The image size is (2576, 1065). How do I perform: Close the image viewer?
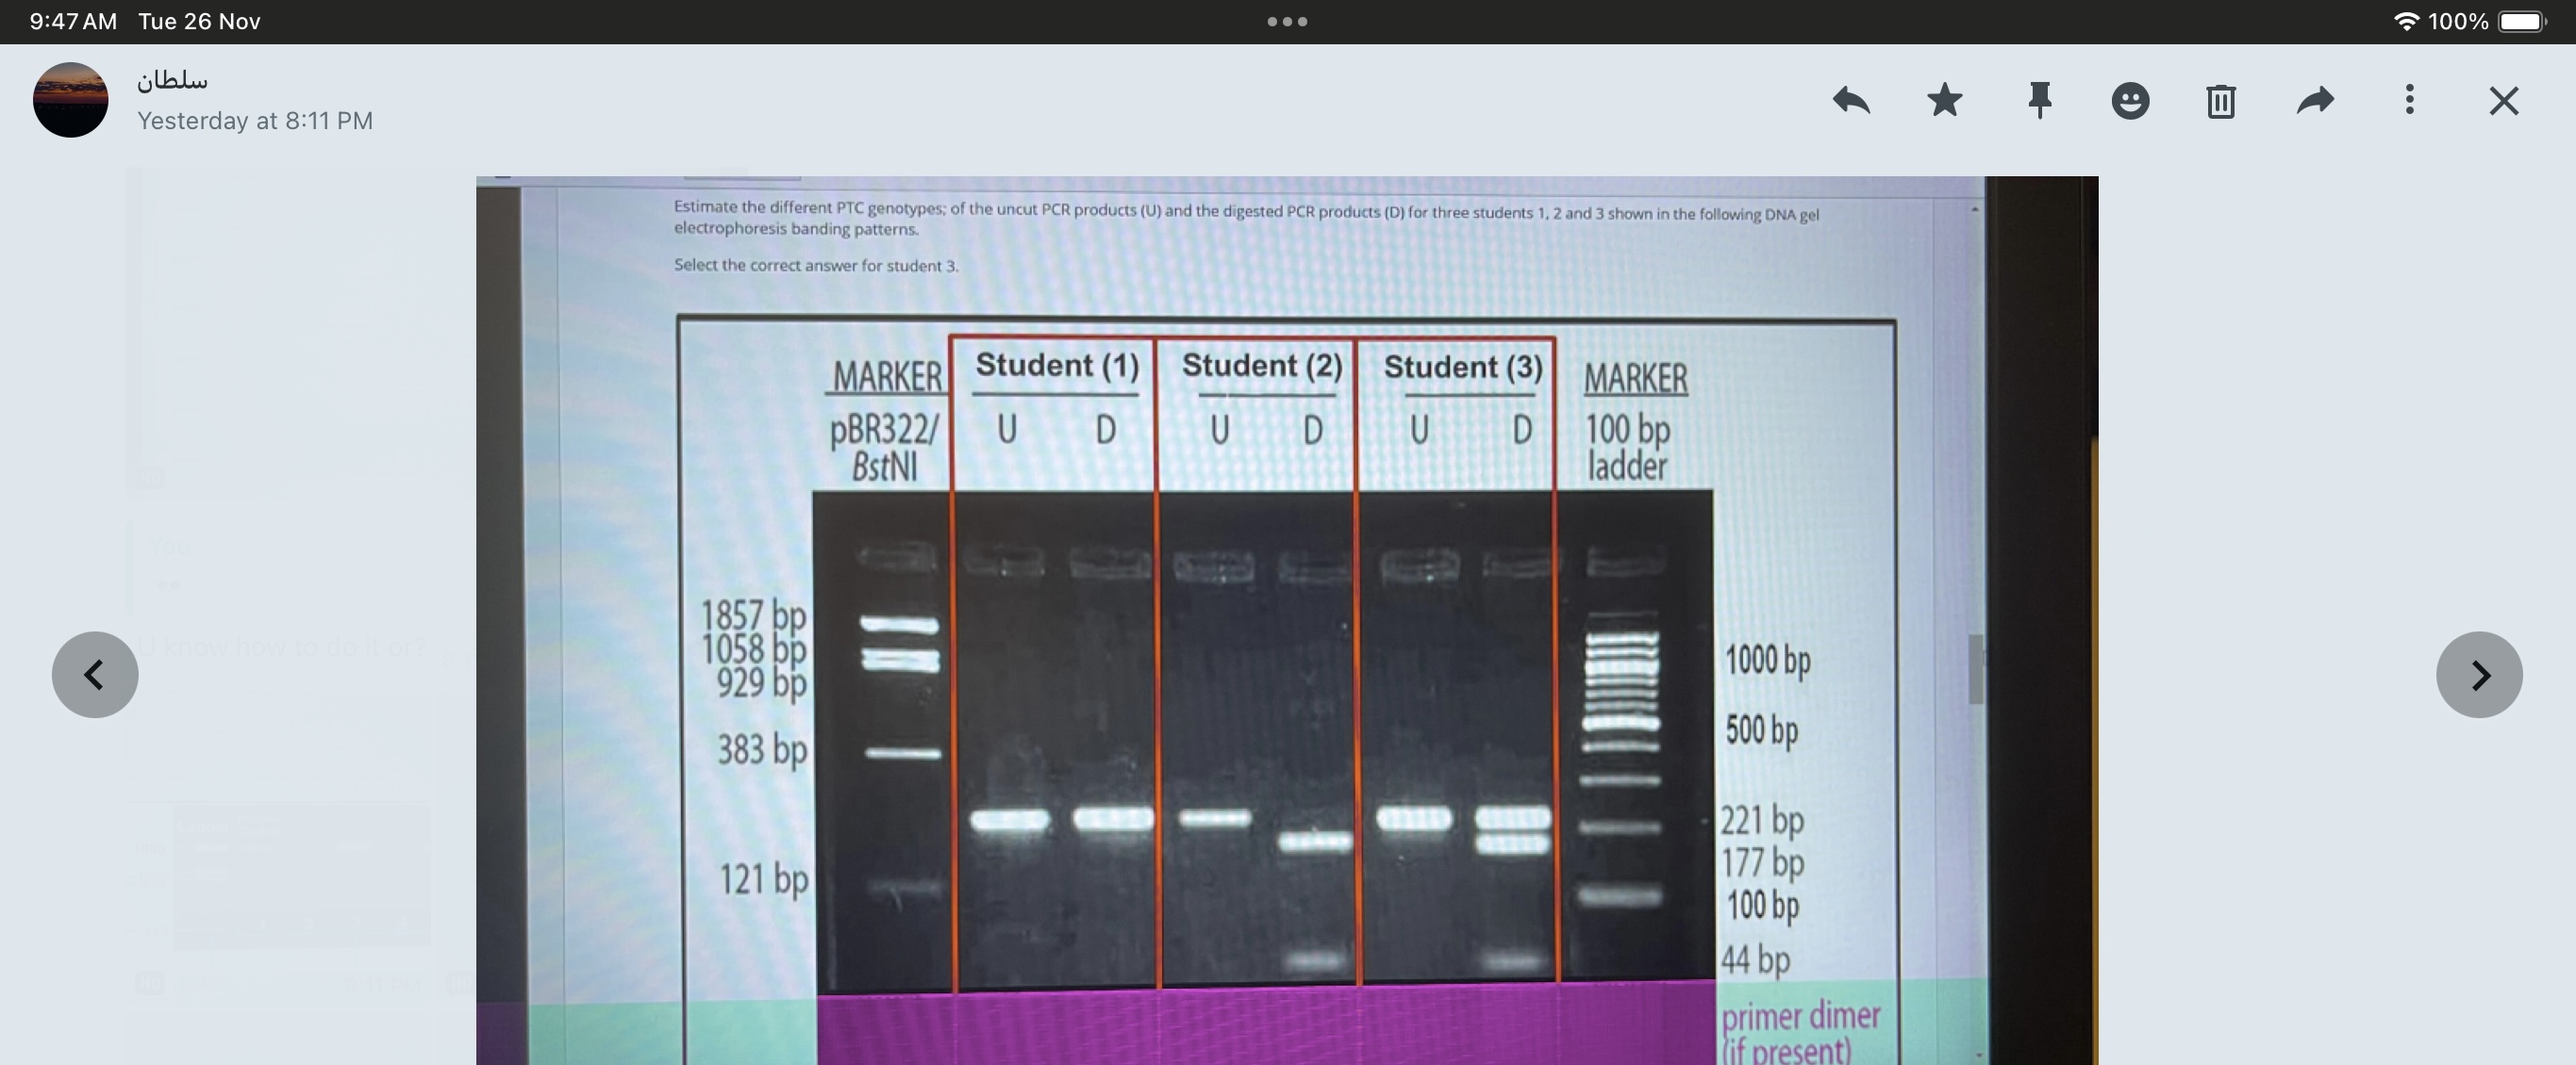point(2504,100)
